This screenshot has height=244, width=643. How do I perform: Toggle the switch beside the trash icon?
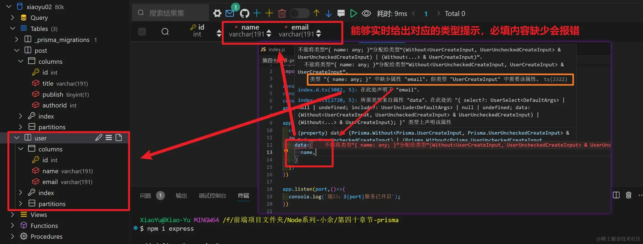coord(300,13)
